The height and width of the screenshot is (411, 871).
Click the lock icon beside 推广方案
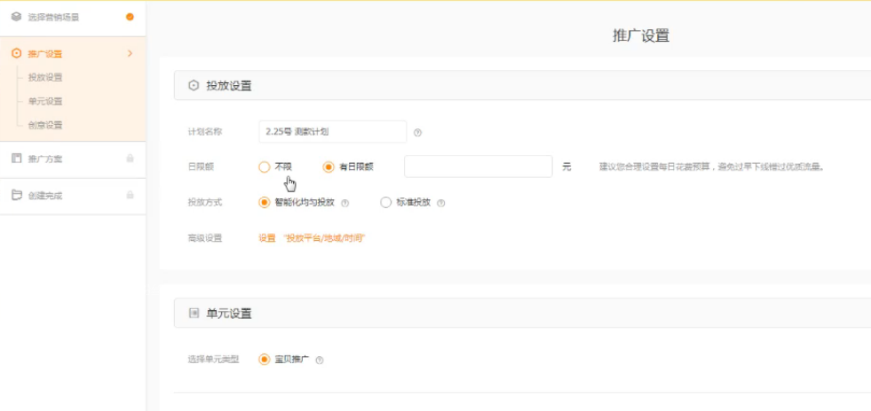click(131, 159)
